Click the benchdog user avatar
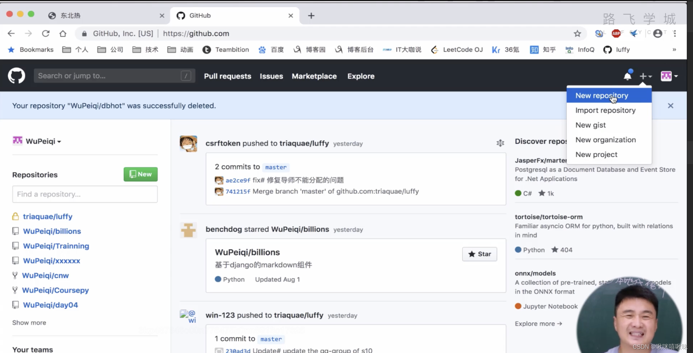 pos(188,230)
